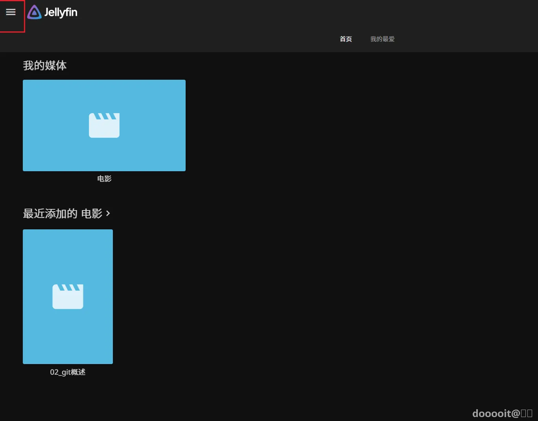Click the 最近添加的 words in section heading

[x=50, y=213]
